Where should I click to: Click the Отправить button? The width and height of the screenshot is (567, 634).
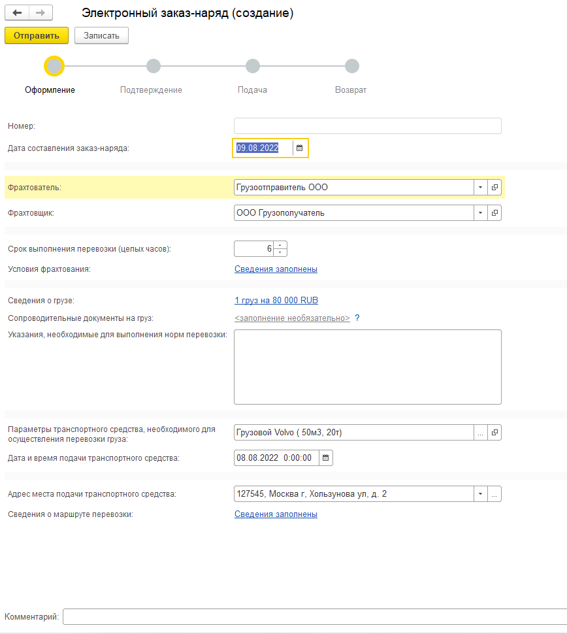click(x=37, y=35)
